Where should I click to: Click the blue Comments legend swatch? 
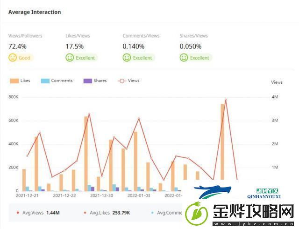pyautogui.click(x=45, y=81)
